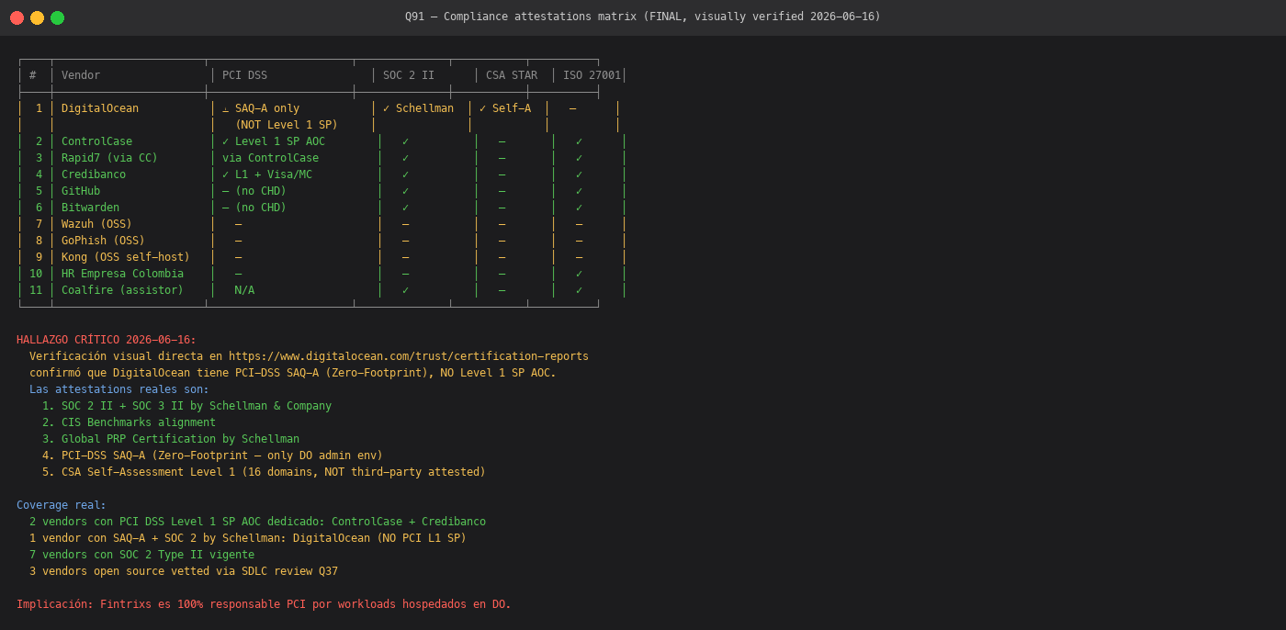Click the SOC 2 checkmark in GitHub row
Image resolution: width=1286 pixels, height=630 pixels.
pos(405,191)
